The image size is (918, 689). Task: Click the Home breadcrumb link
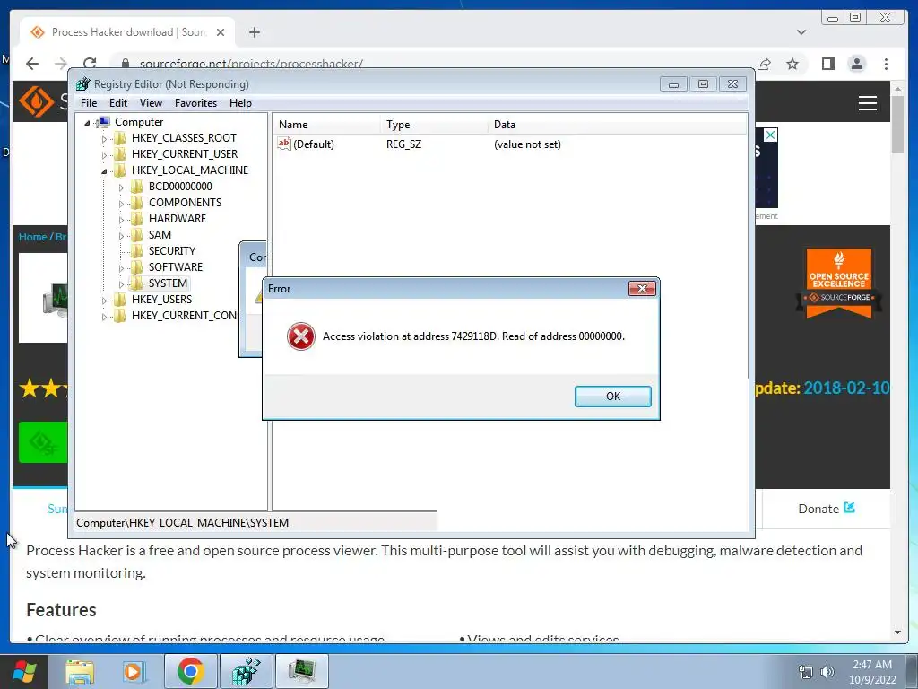(x=32, y=237)
